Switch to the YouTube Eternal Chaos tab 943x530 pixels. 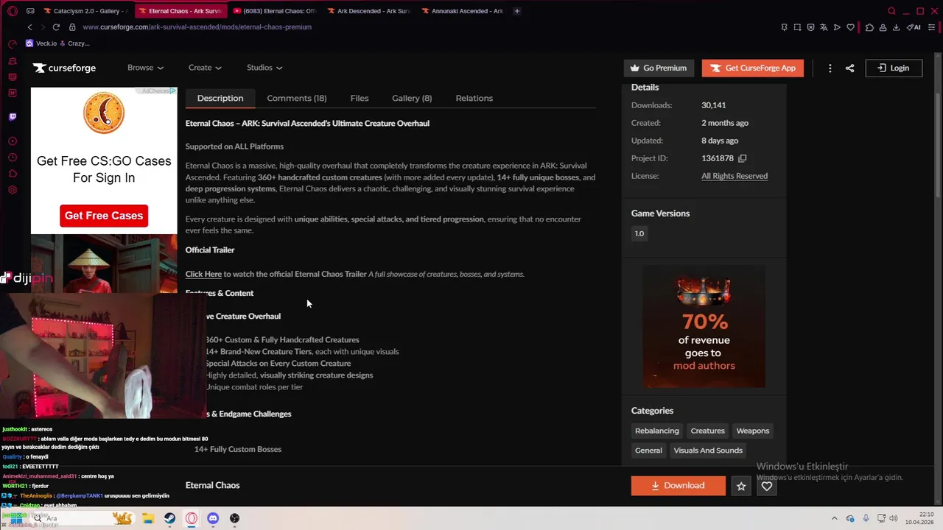pos(274,11)
